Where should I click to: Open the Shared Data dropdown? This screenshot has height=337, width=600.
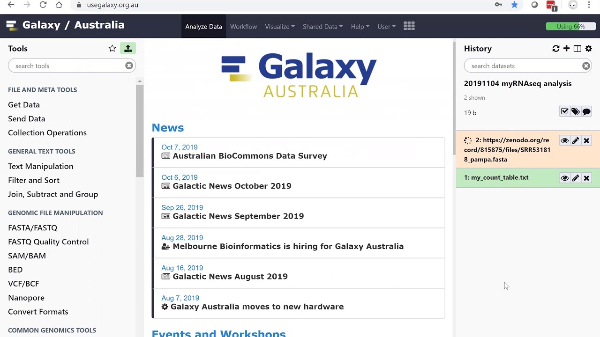tap(322, 27)
